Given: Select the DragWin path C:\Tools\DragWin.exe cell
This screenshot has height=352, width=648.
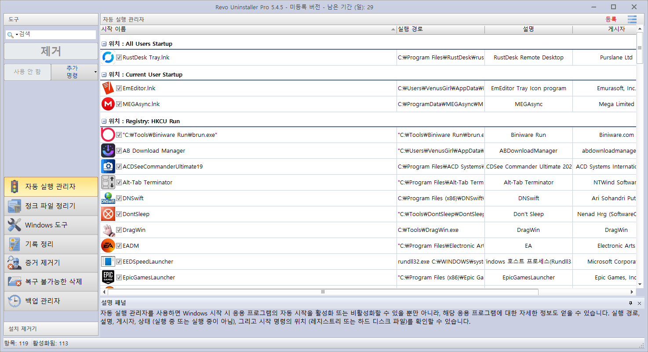Looking at the screenshot, I should pos(440,230).
